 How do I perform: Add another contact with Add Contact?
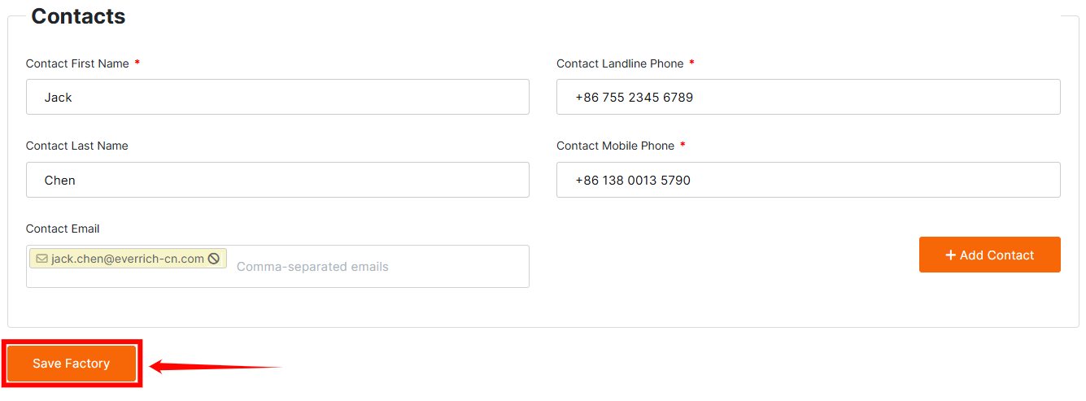point(989,255)
